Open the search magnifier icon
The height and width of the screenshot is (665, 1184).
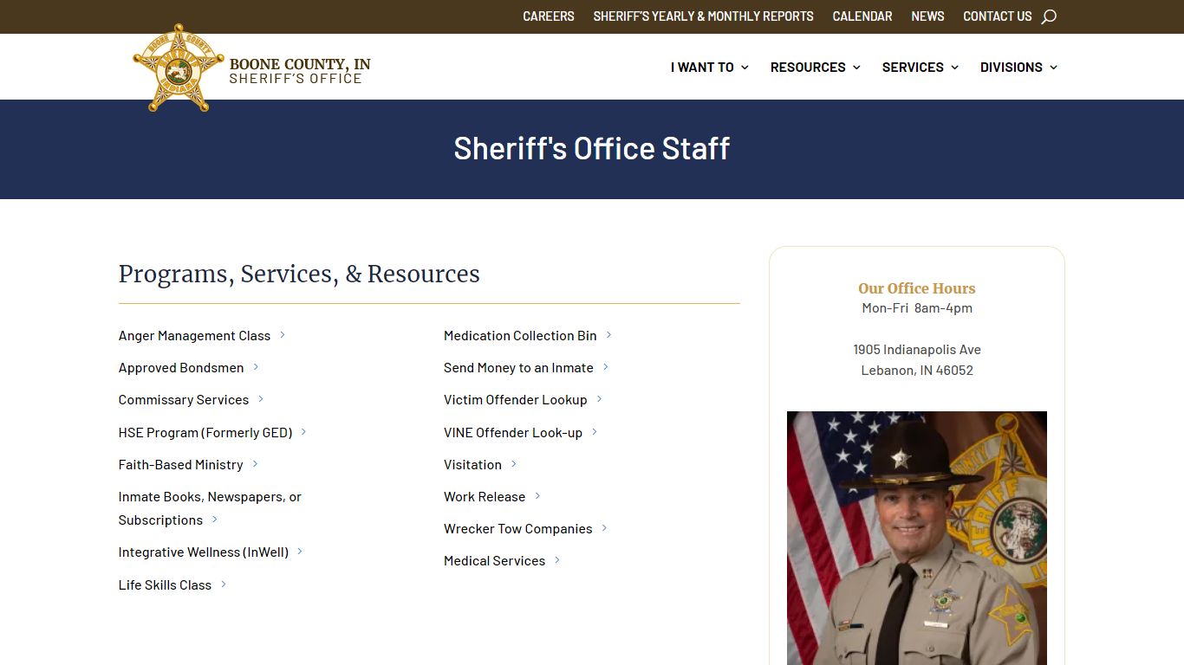pos(1049,16)
